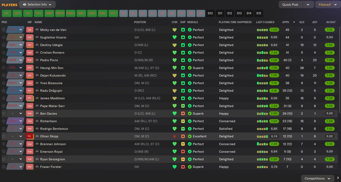The height and width of the screenshot is (182, 341).
Task: Toggle the picked checkmark for Ryan Sessegnon
Action: (3, 159)
